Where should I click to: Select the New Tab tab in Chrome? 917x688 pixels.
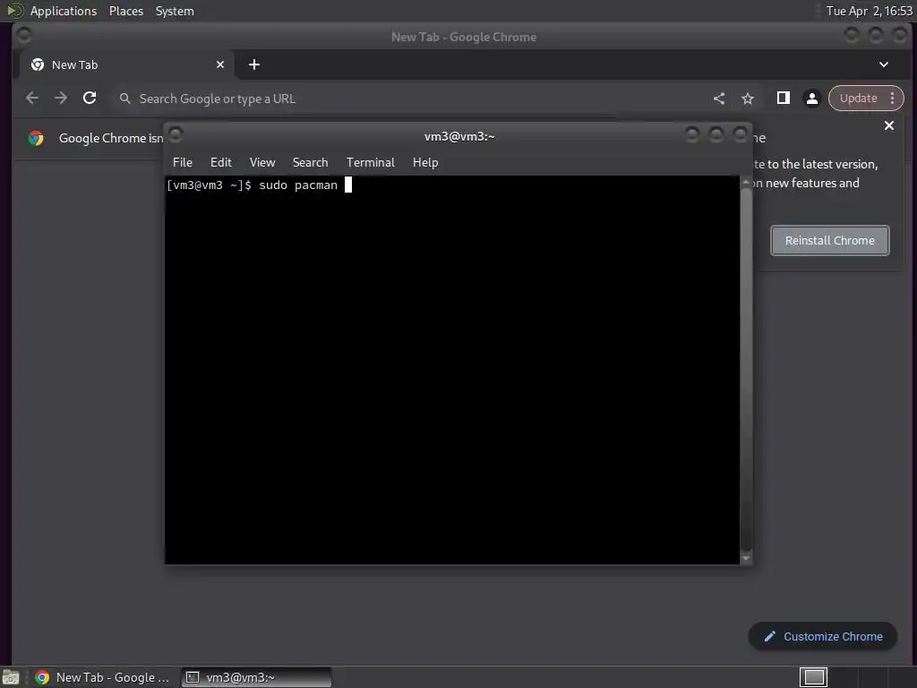tap(127, 64)
